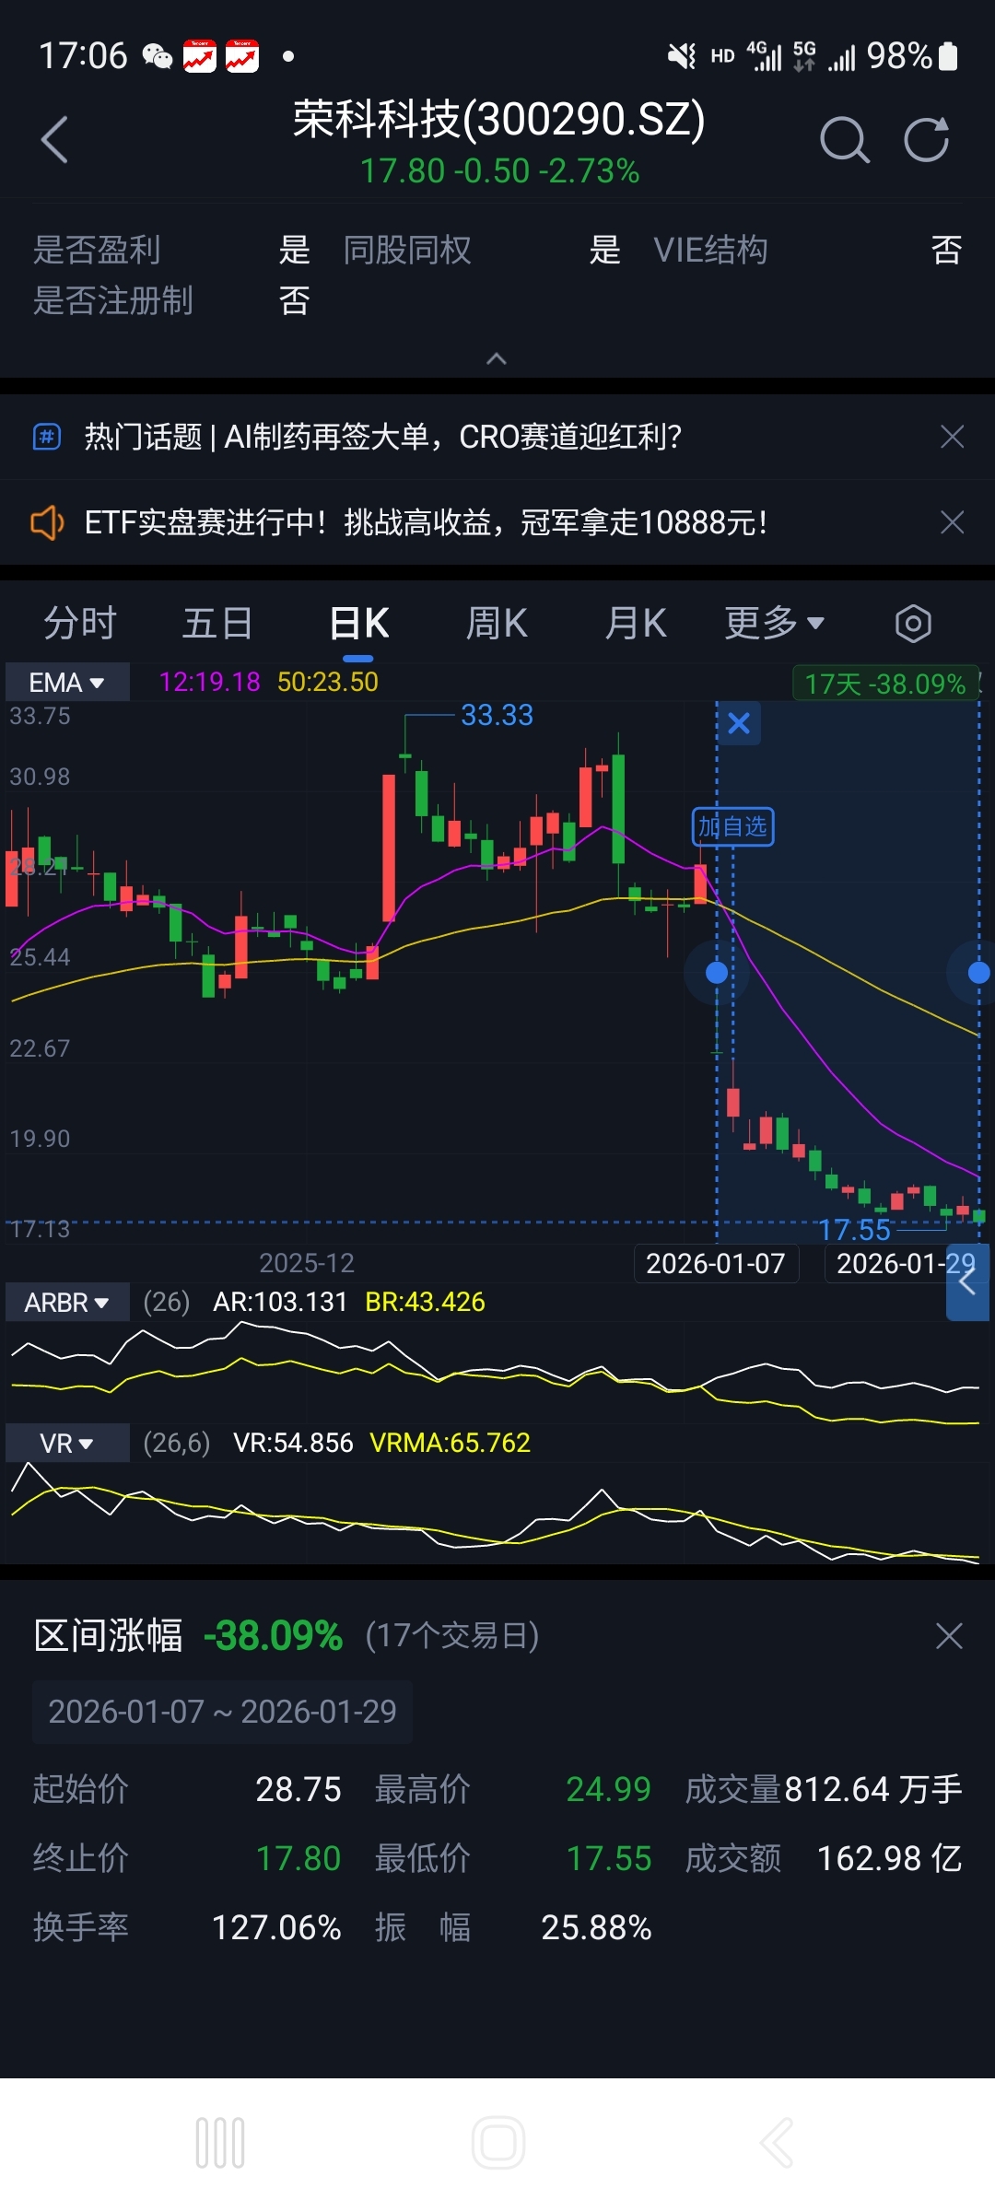
Task: Switch to the 分时 tab
Action: tap(80, 624)
